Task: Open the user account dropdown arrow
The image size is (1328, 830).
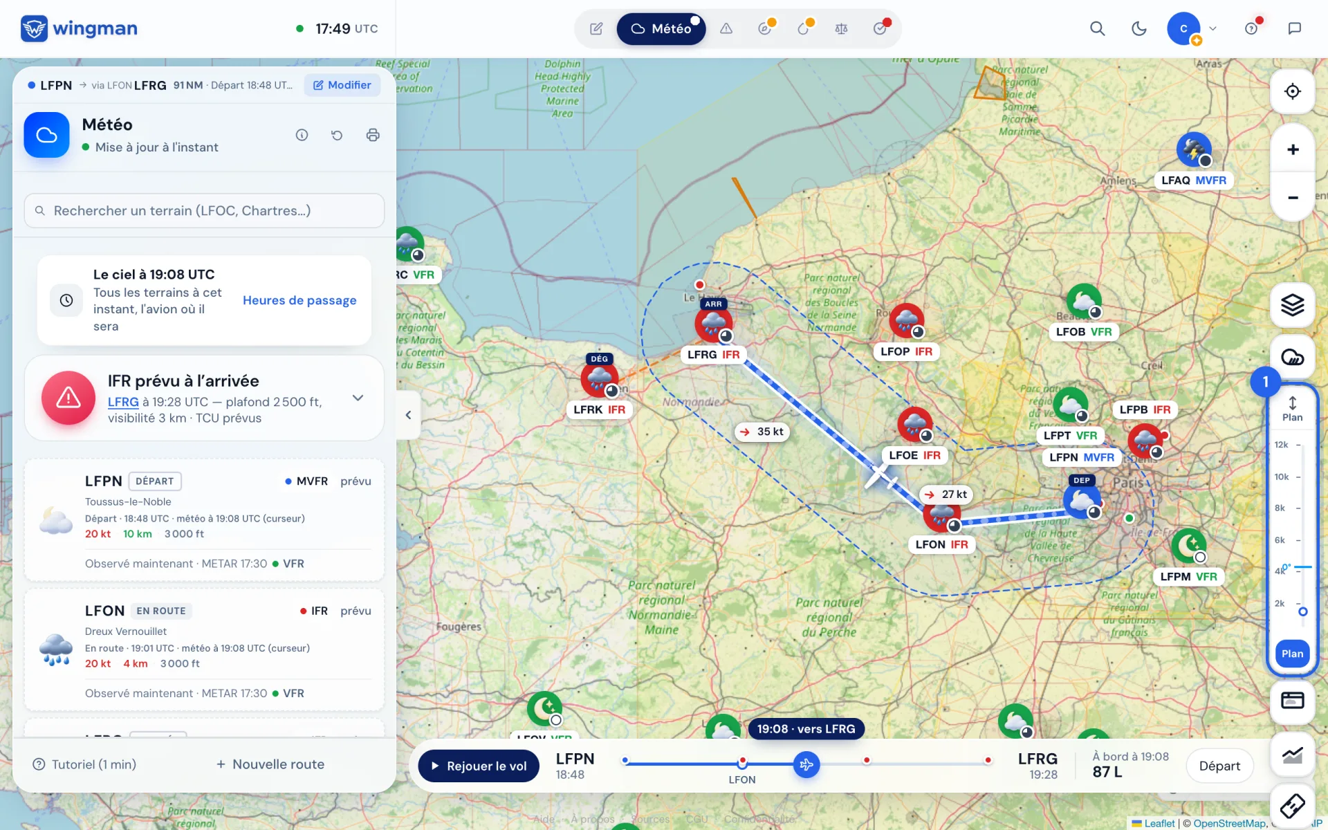Action: pyautogui.click(x=1212, y=28)
